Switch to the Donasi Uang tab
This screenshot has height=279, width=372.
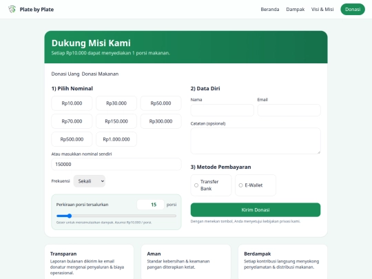coord(65,74)
